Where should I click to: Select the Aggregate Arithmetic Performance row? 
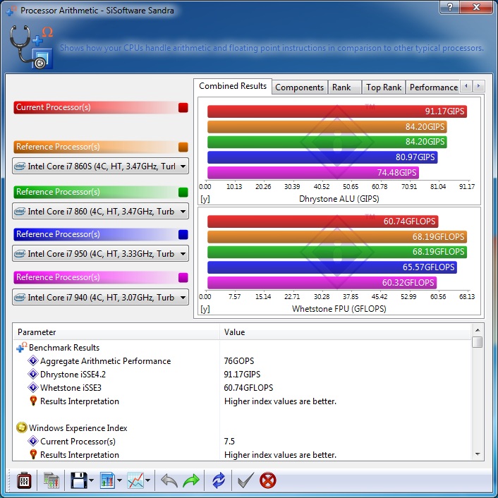click(243, 361)
